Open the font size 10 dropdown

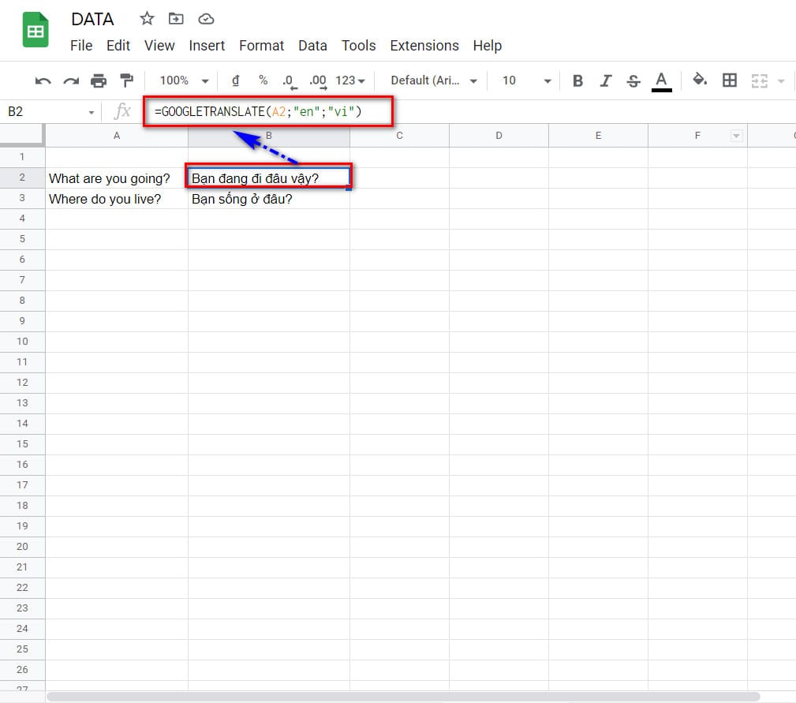[x=526, y=80]
